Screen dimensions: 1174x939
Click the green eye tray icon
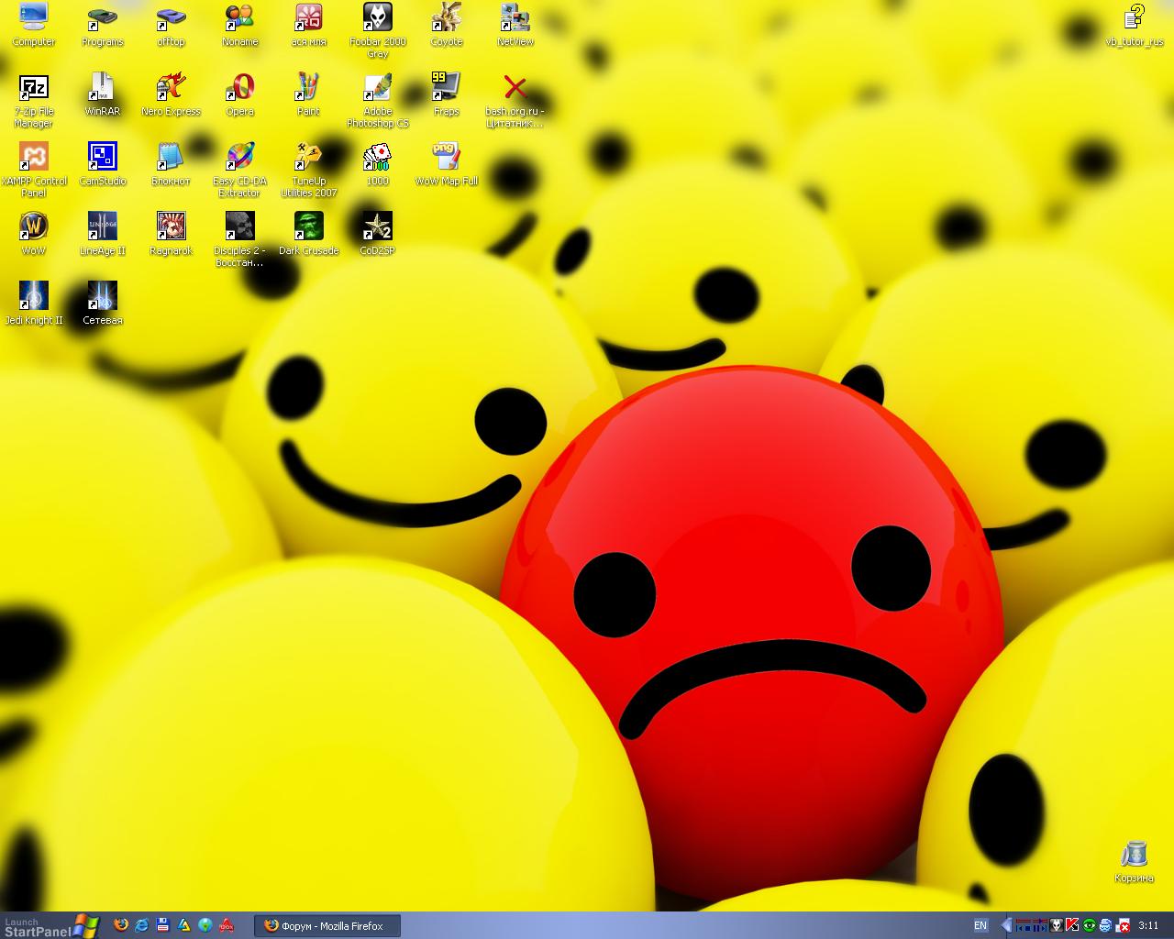tap(1089, 926)
